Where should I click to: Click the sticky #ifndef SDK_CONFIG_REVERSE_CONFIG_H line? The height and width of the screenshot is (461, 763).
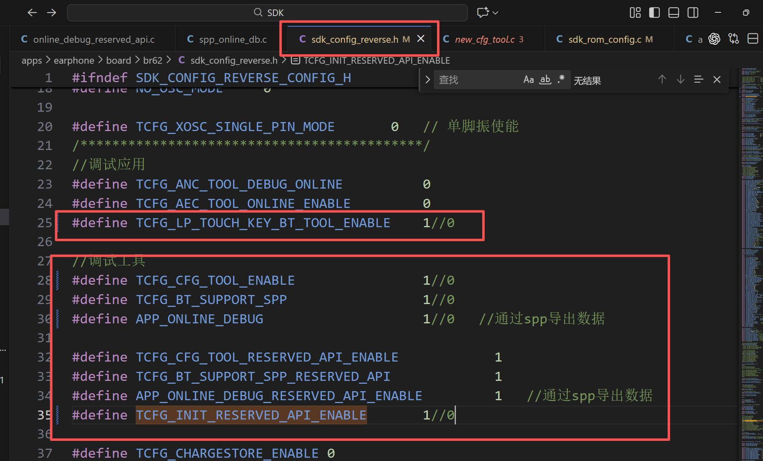(212, 78)
